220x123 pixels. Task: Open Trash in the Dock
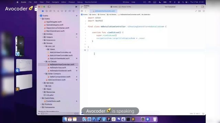click(155, 119)
